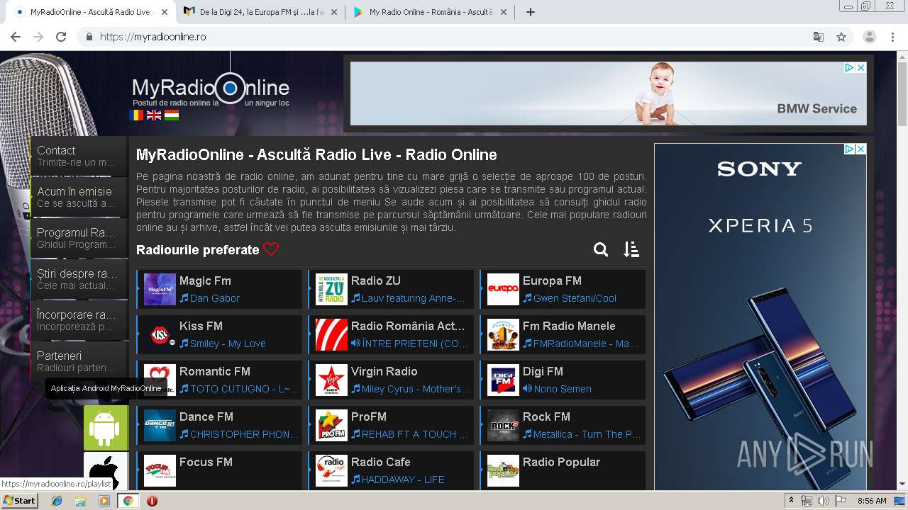
Task: Click the Digi FM logo
Action: point(503,380)
